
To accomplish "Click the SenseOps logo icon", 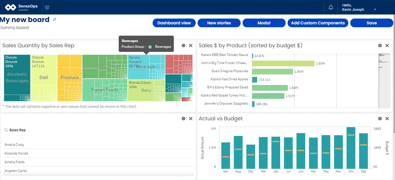I will tap(11, 7).
